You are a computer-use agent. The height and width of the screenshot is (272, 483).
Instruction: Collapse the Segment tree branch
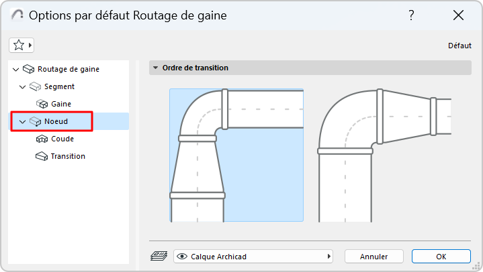pos(23,86)
